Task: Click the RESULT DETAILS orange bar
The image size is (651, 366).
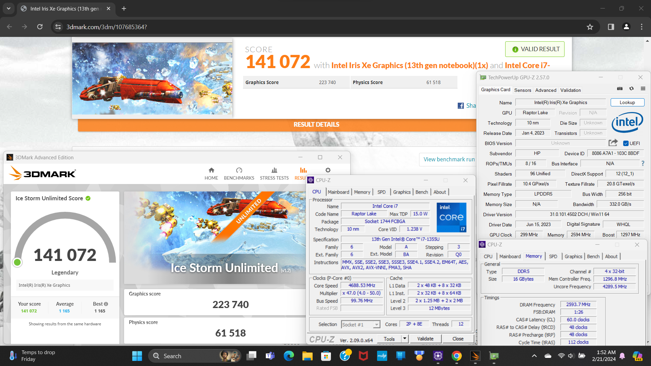Action: click(x=277, y=124)
